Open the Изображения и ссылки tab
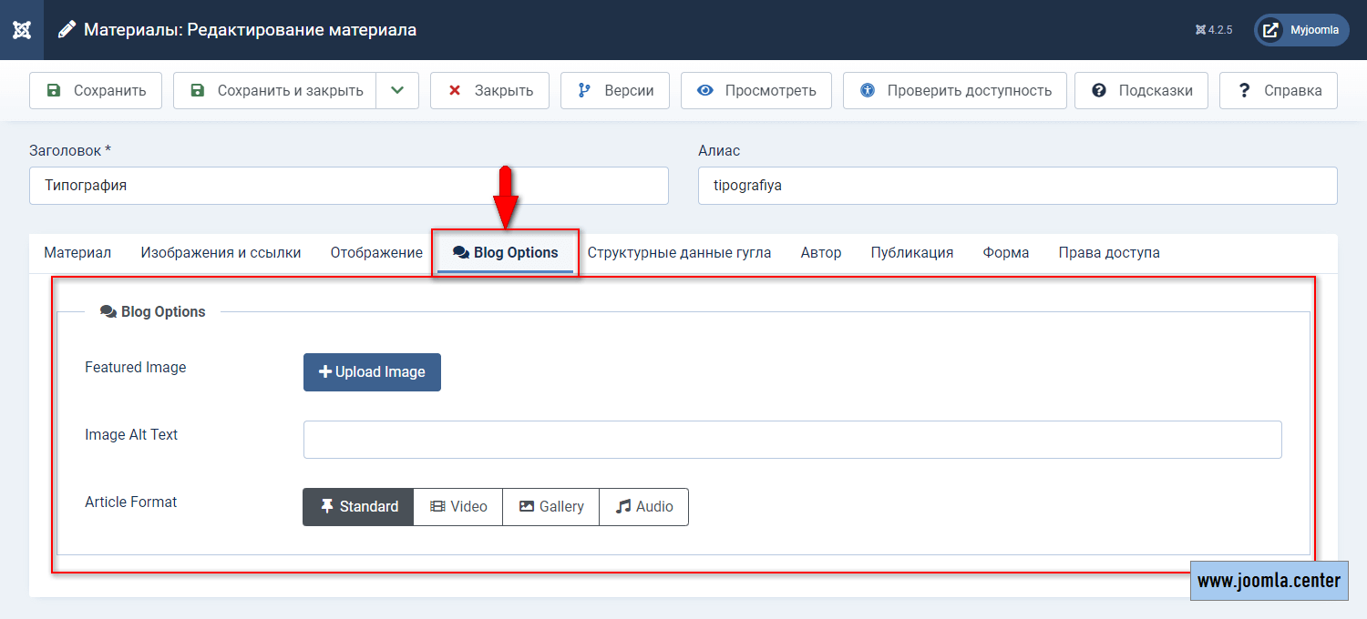The height and width of the screenshot is (619, 1367). coord(221,253)
